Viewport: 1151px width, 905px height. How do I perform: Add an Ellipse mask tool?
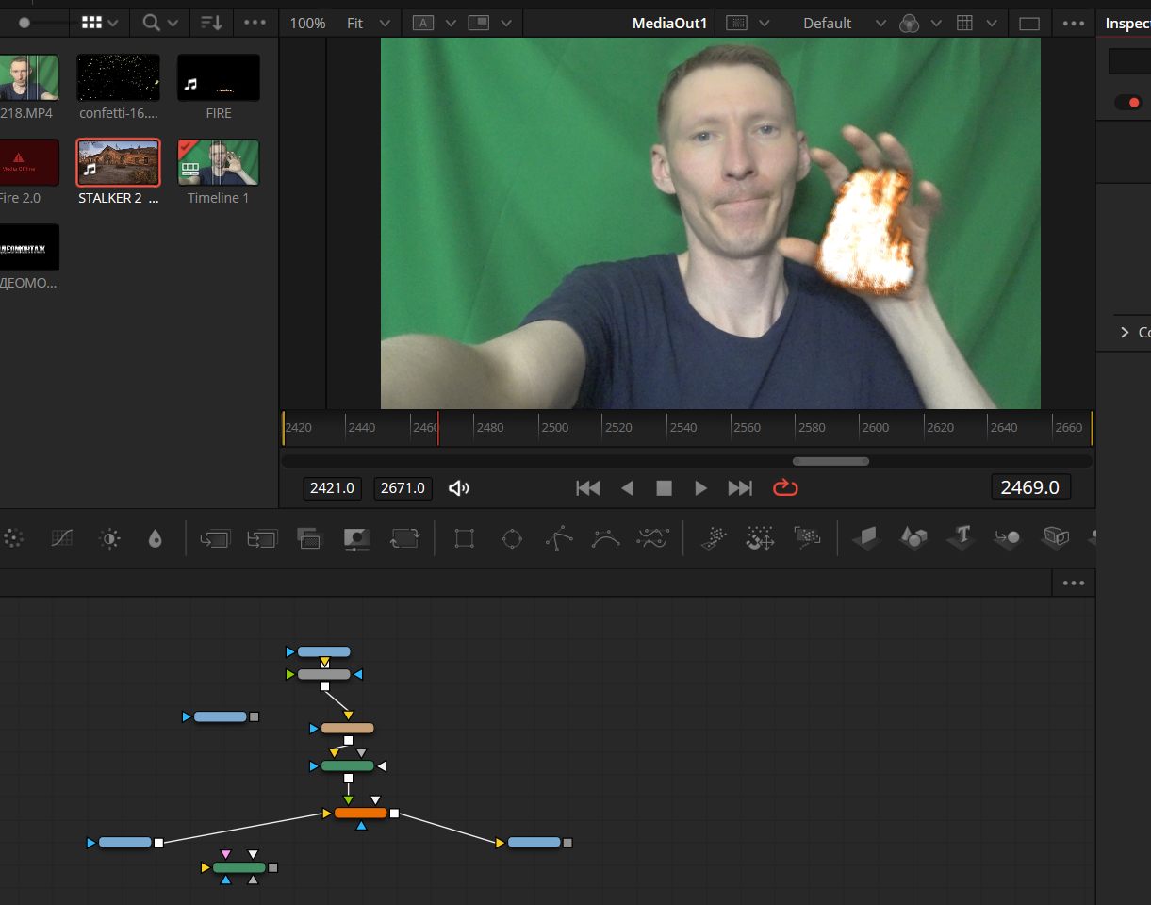[512, 538]
